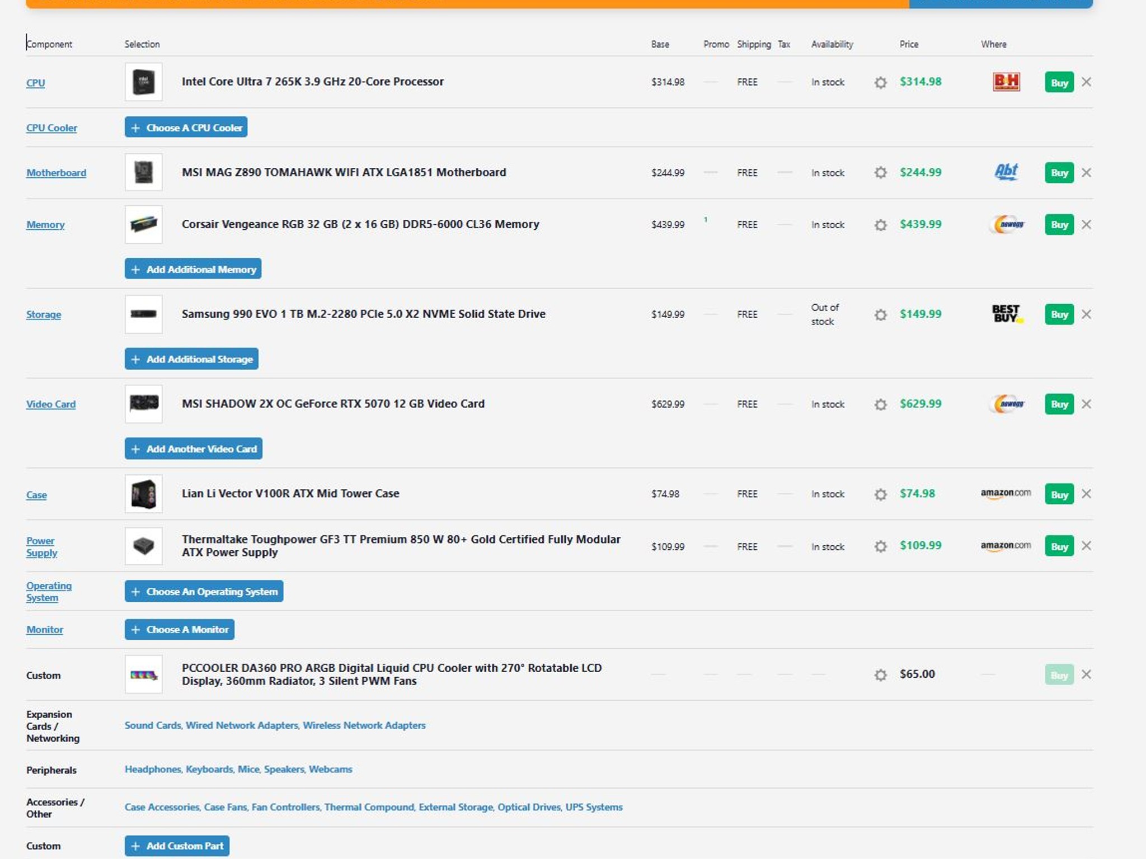This screenshot has width=1146, height=859.
Task: Click the promo note marker for Corsair memory
Action: pos(706,220)
